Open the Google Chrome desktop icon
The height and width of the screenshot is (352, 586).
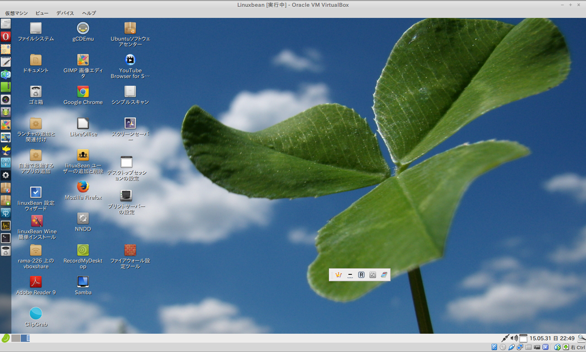pyautogui.click(x=83, y=92)
